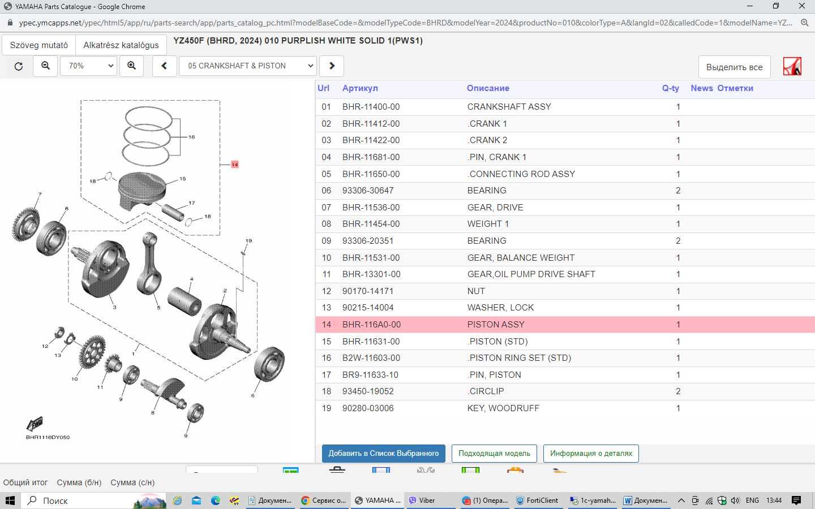Viewport: 815px width, 509px height.
Task: Switch to the Viber taskbar window
Action: point(430,501)
